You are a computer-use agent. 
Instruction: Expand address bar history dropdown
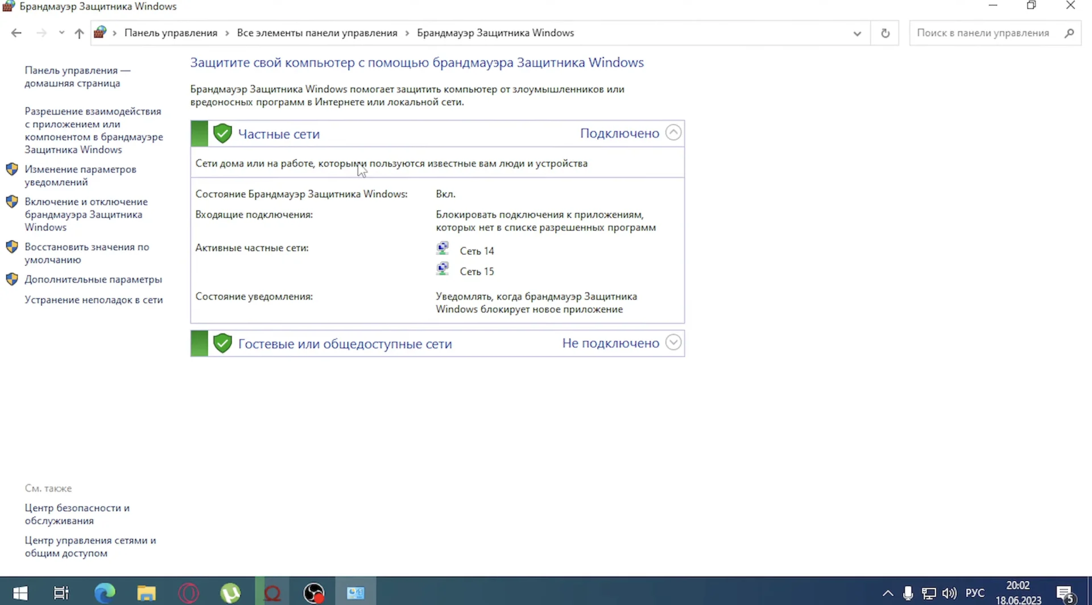pos(857,33)
